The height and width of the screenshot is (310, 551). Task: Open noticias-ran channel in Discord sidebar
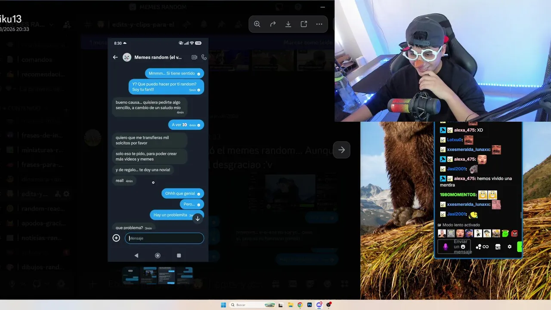42,238
